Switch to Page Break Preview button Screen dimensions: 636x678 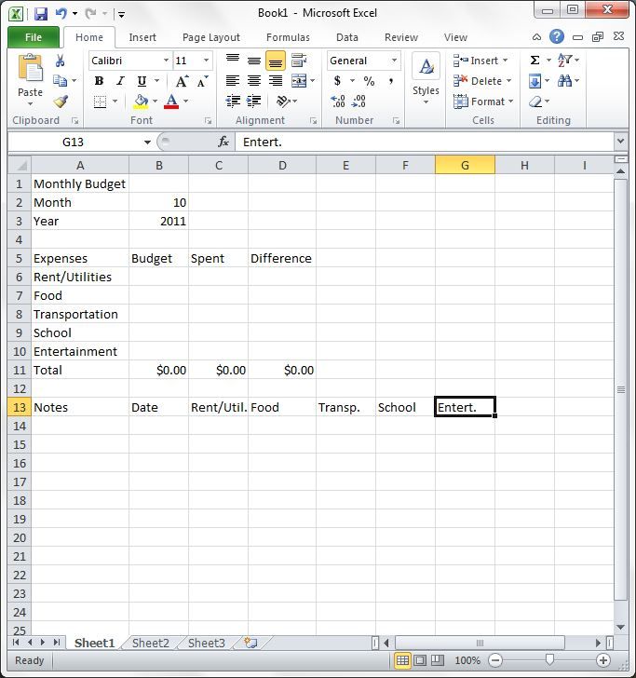(437, 660)
